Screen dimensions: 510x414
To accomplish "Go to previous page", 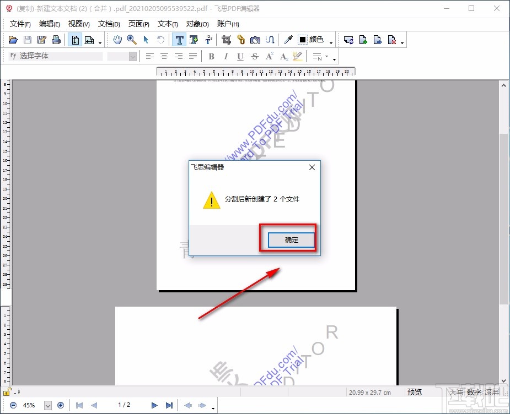I will pos(94,405).
